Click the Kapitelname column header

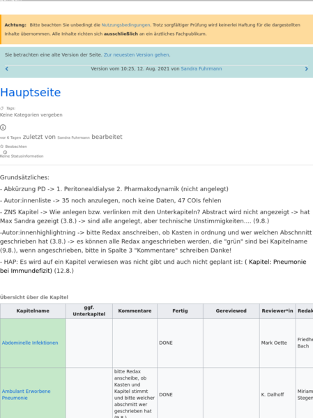point(33,311)
